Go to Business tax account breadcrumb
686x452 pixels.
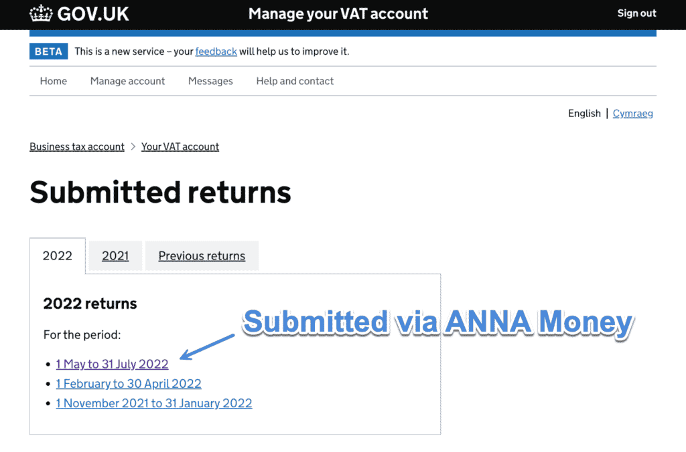tap(77, 146)
